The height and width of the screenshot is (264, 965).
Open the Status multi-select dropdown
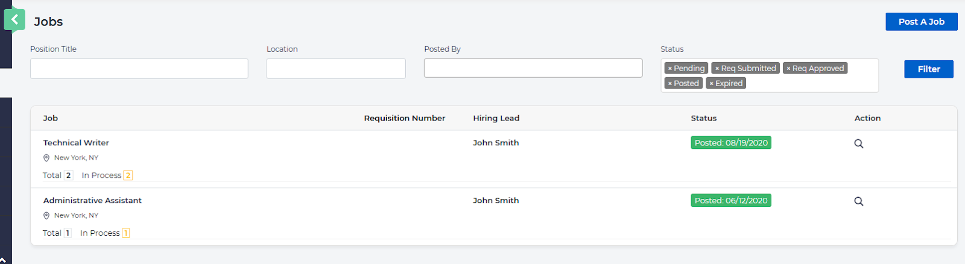point(814,83)
